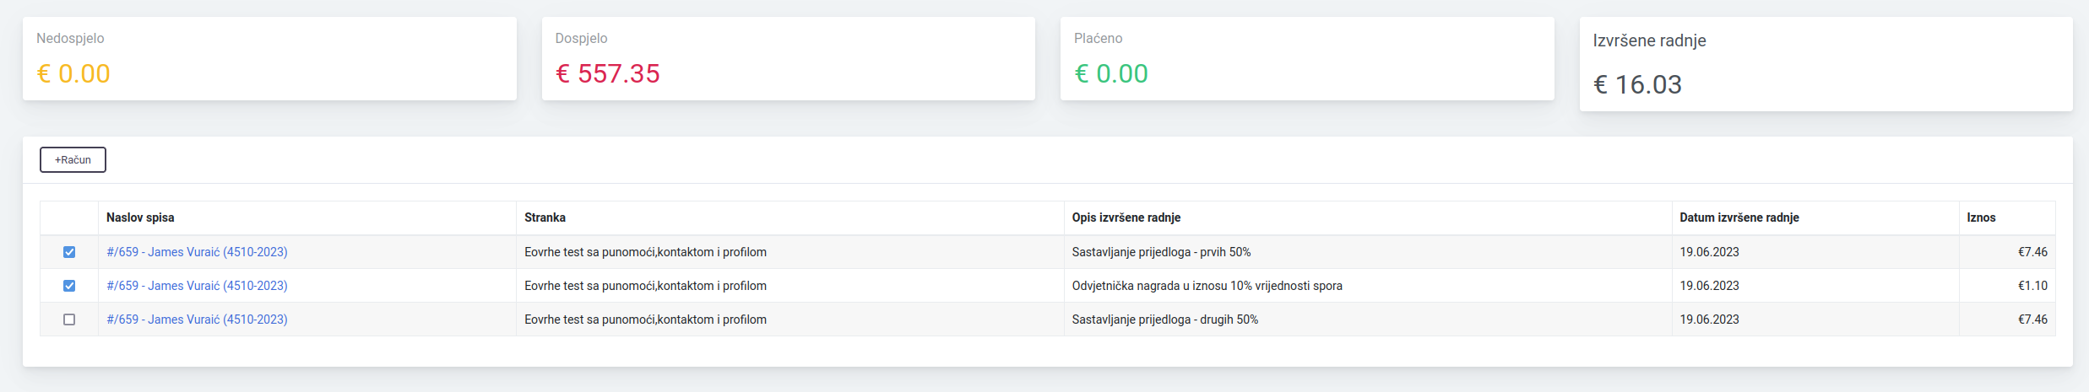Open case link in the 'drugih 50%' row
The width and height of the screenshot is (2089, 392).
(x=197, y=320)
